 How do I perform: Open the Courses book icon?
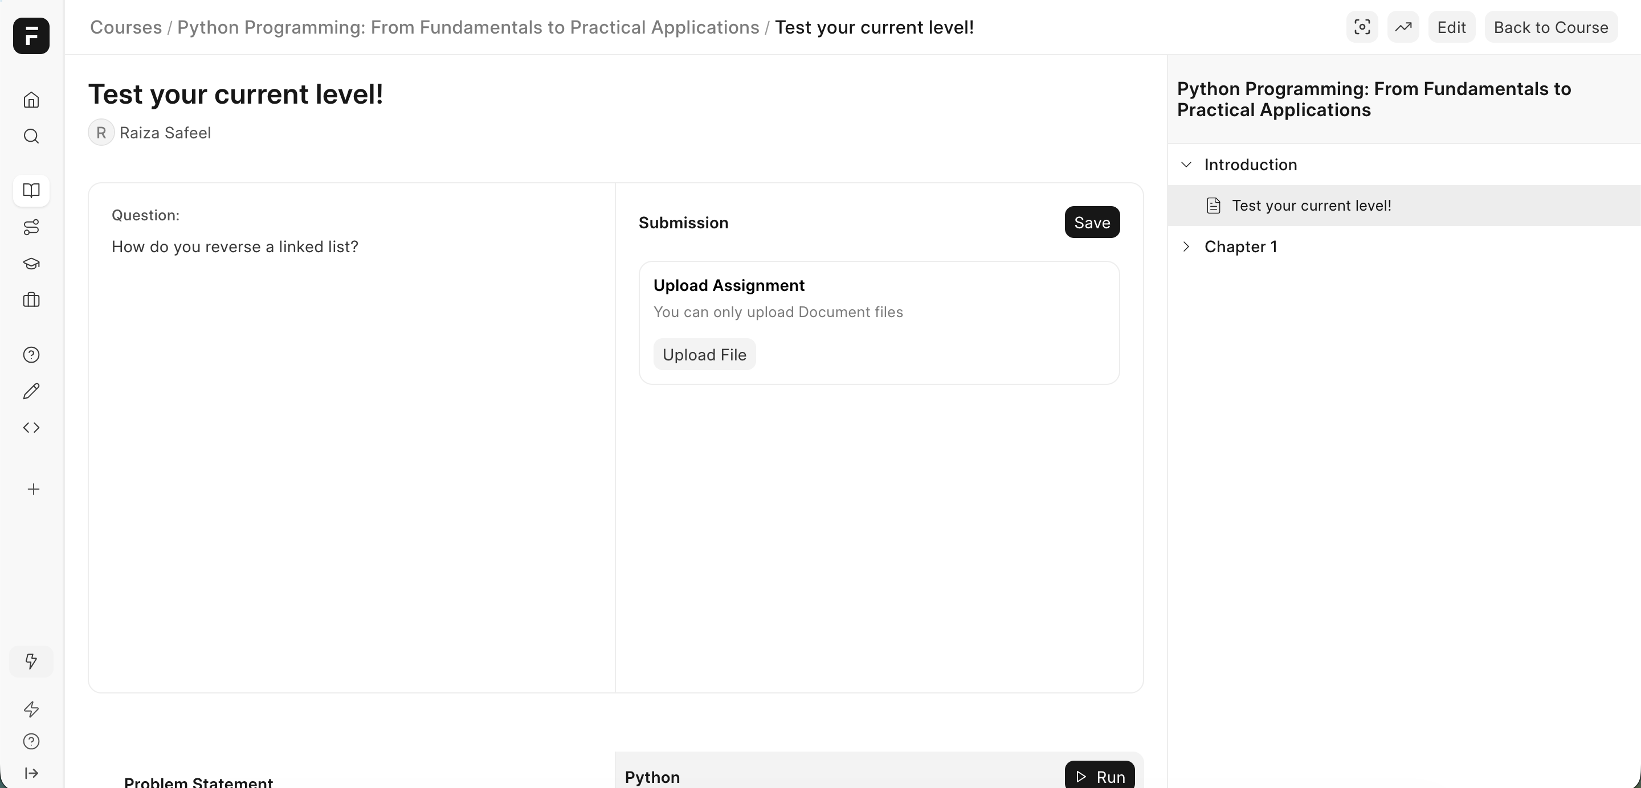(31, 190)
